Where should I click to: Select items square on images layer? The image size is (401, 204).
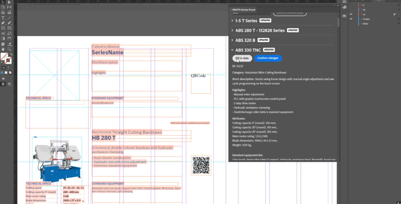(399, 19)
